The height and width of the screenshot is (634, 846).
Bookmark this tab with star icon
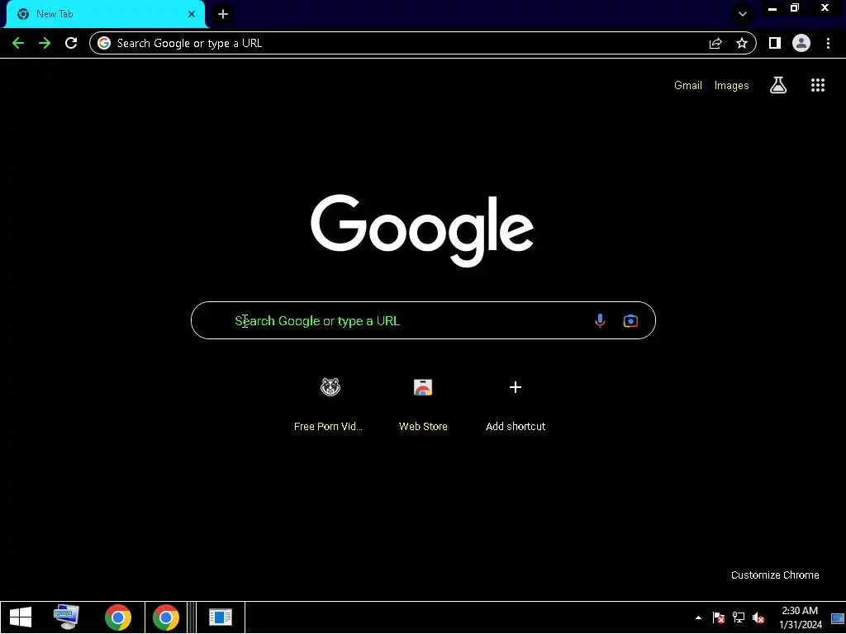(x=742, y=43)
